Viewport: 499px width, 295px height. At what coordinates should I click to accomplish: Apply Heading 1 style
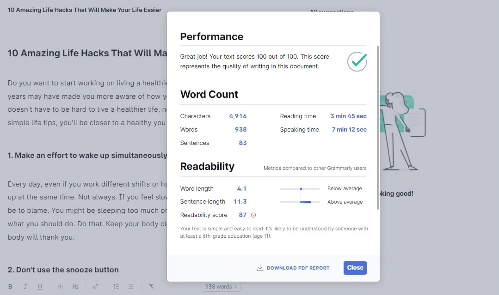pyautogui.click(x=60, y=287)
